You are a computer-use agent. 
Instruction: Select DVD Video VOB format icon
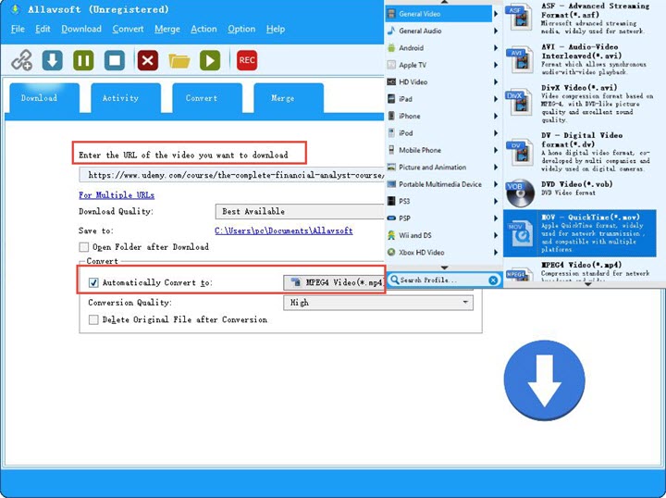pyautogui.click(x=520, y=193)
